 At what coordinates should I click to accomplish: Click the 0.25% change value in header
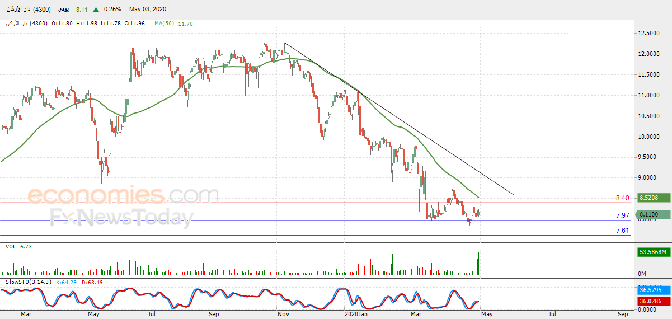point(112,10)
